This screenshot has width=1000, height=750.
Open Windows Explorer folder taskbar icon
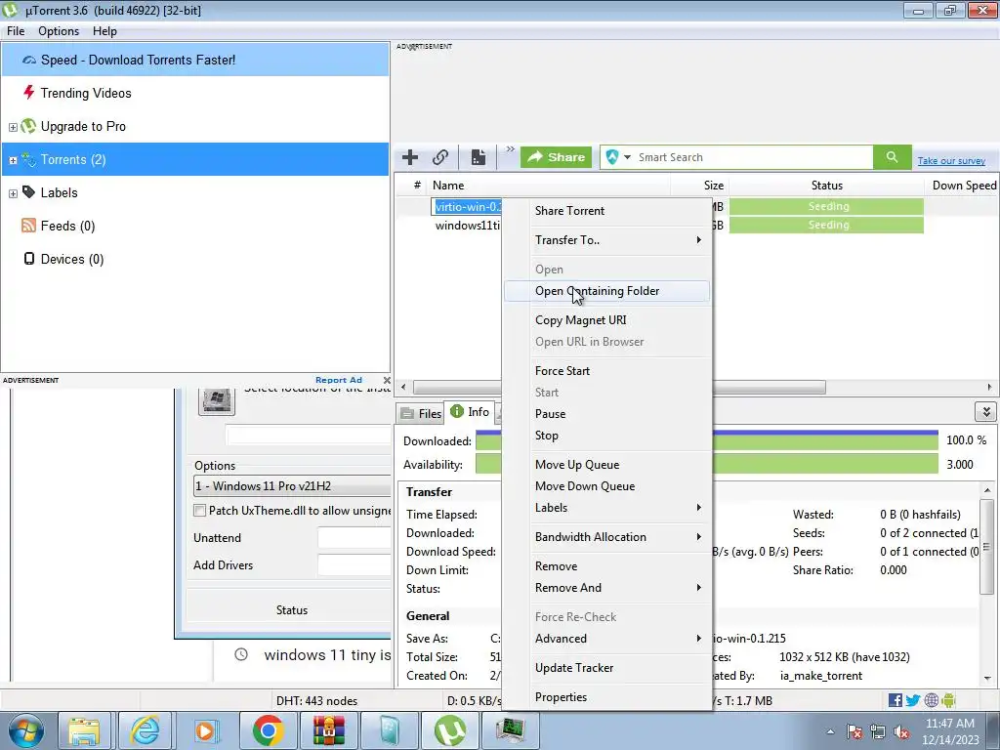(x=85, y=730)
